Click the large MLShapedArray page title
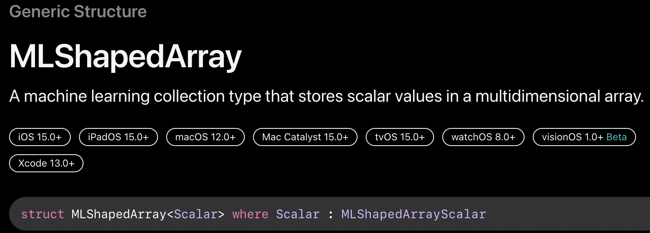 point(125,57)
